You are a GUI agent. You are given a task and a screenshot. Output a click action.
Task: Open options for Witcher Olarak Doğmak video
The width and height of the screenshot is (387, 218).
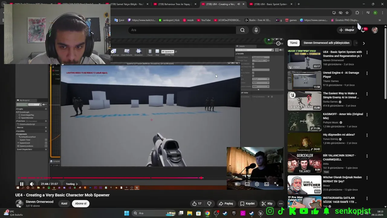pos(367,178)
